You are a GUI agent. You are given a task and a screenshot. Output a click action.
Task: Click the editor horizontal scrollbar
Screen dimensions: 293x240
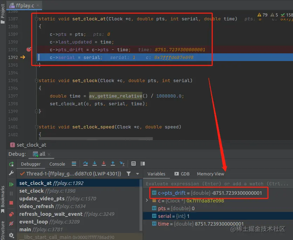point(96,139)
